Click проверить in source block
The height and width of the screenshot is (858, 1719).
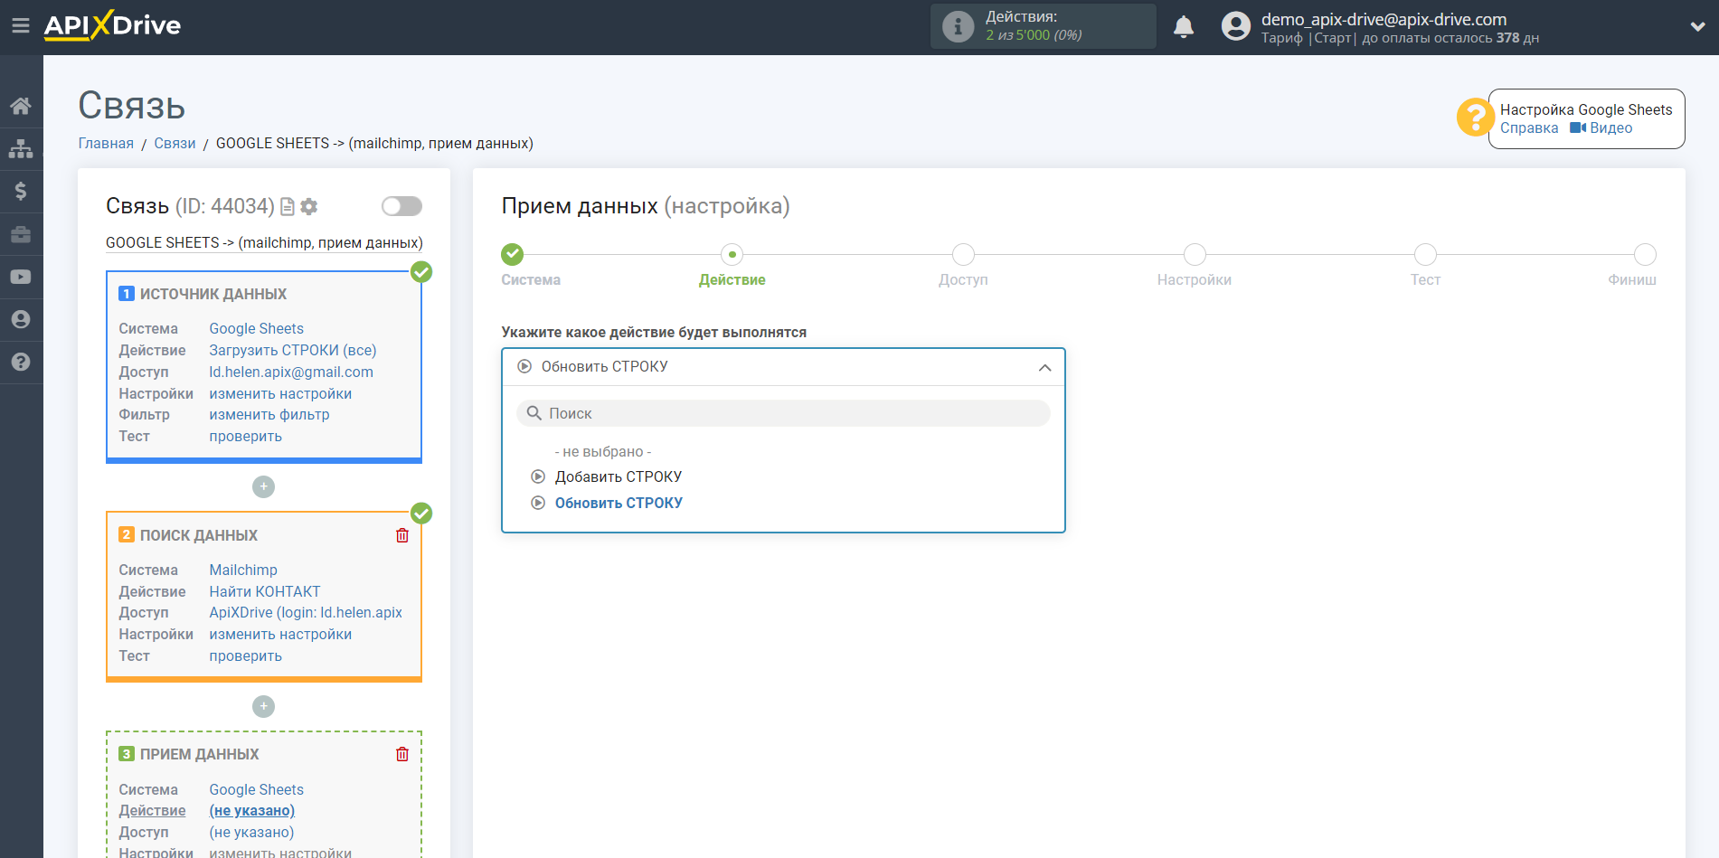point(246,436)
